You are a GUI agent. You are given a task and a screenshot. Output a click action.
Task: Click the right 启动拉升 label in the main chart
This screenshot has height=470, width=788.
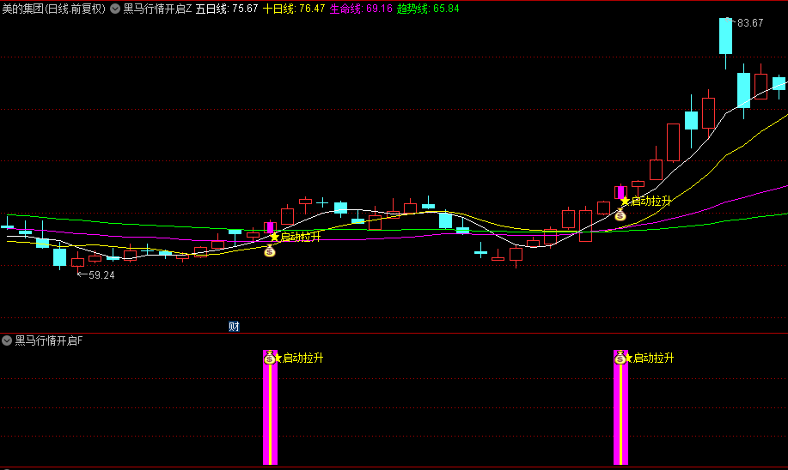[x=651, y=202]
